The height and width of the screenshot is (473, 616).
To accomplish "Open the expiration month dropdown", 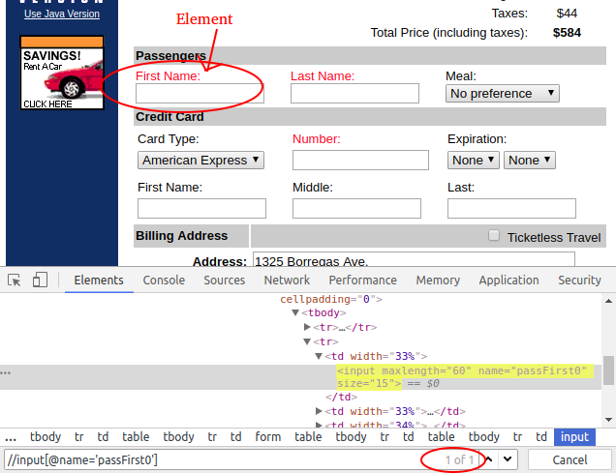I will (474, 160).
